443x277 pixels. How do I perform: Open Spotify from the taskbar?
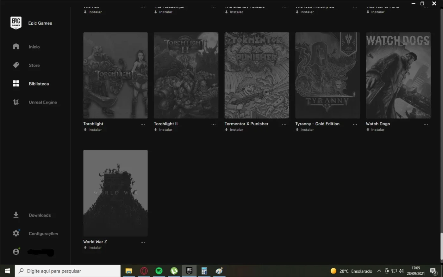point(159,271)
